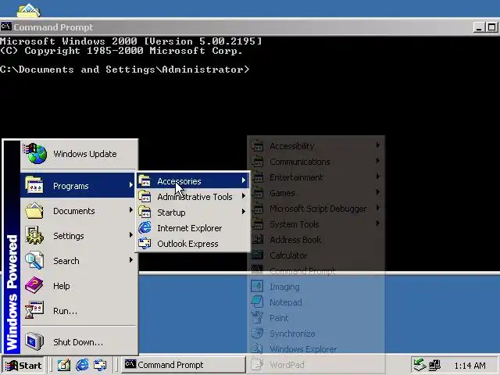The width and height of the screenshot is (500, 375).
Task: Click the Windows Update globe icon
Action: pos(34,154)
